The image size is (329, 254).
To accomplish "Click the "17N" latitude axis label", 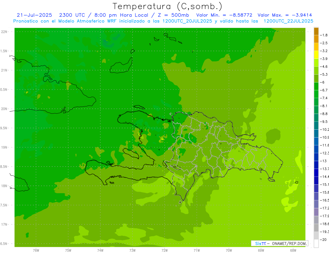I will (4, 224).
